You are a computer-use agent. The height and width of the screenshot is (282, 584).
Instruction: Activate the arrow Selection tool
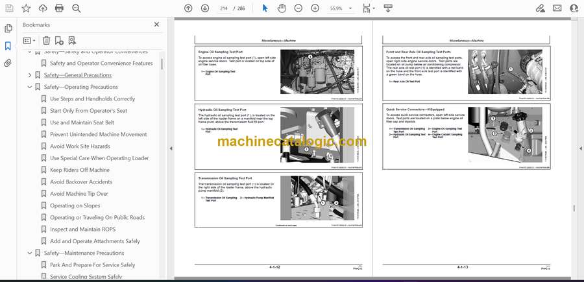tap(265, 8)
